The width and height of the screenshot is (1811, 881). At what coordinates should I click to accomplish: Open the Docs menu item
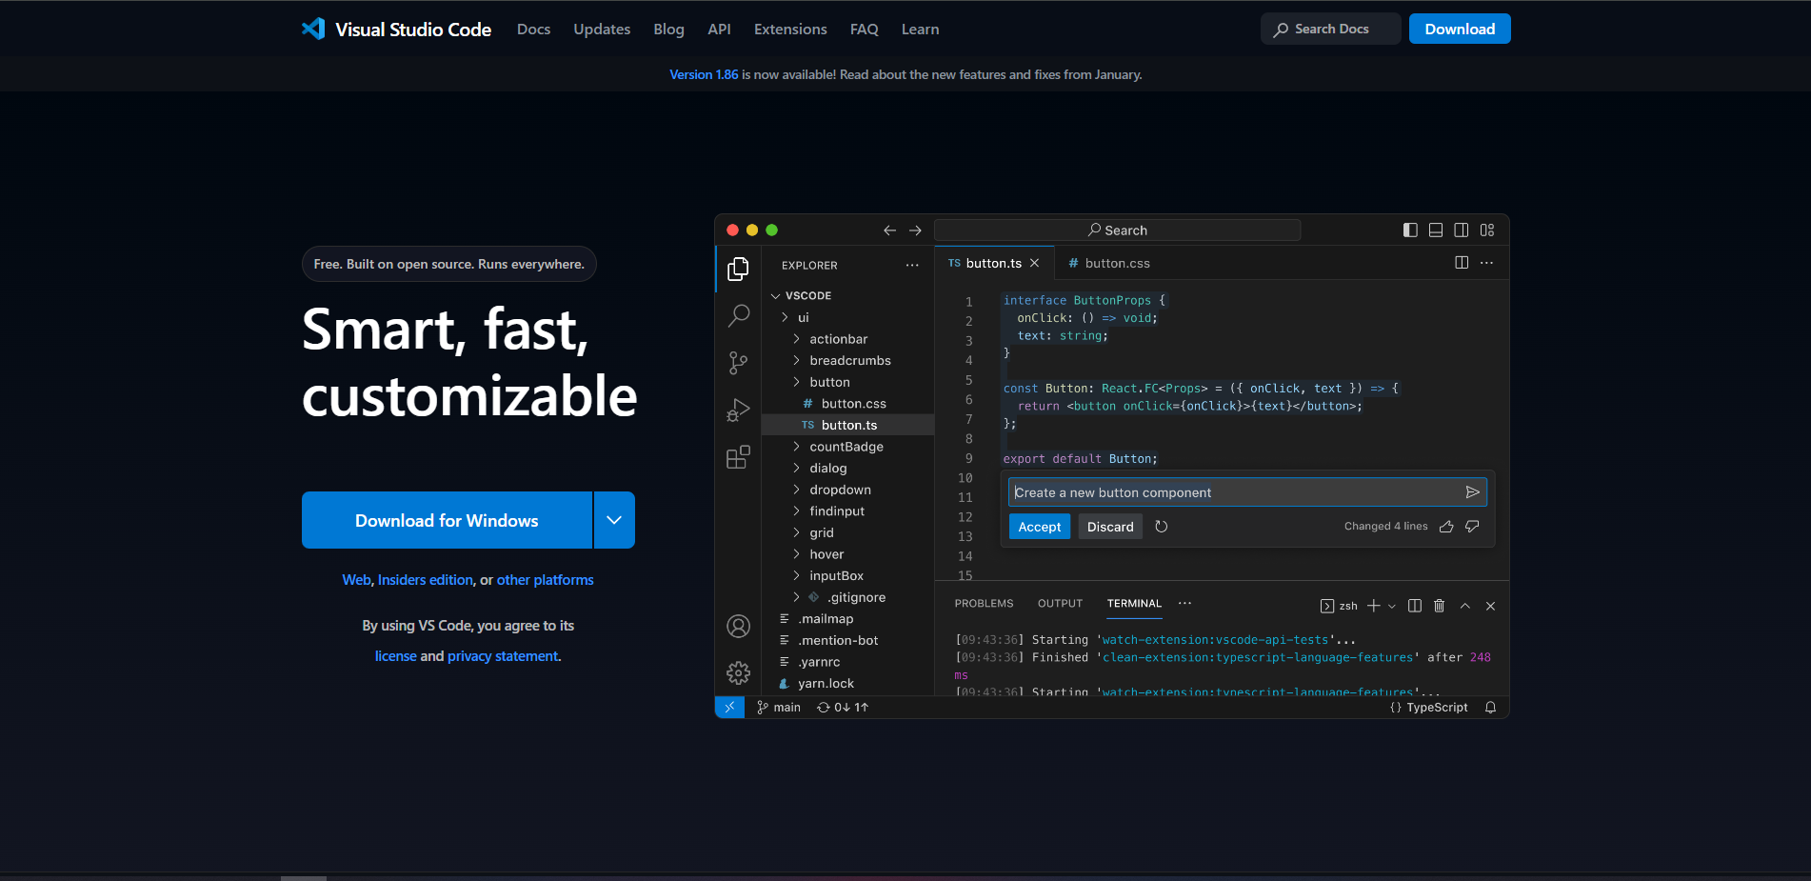[x=533, y=30]
